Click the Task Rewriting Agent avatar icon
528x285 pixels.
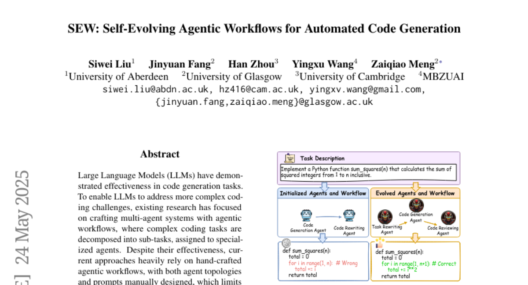pos(386,217)
